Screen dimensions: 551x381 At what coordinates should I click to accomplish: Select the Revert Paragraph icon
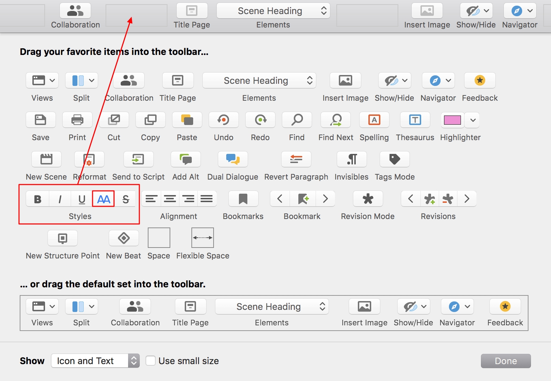pos(296,160)
